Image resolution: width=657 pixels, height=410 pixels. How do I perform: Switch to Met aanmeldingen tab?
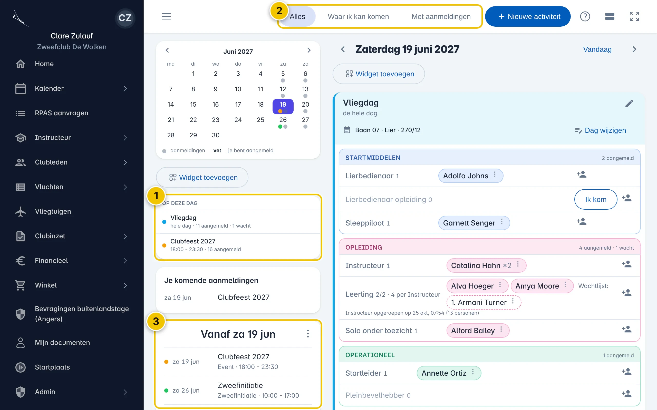click(x=441, y=17)
